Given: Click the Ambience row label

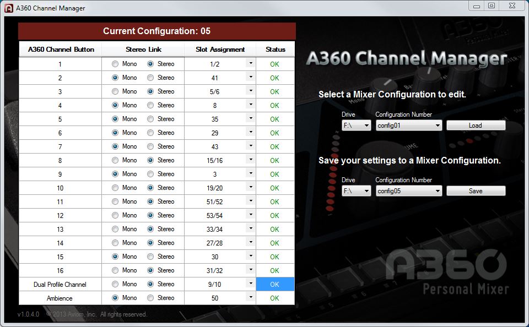Looking at the screenshot, I should pyautogui.click(x=60, y=298).
